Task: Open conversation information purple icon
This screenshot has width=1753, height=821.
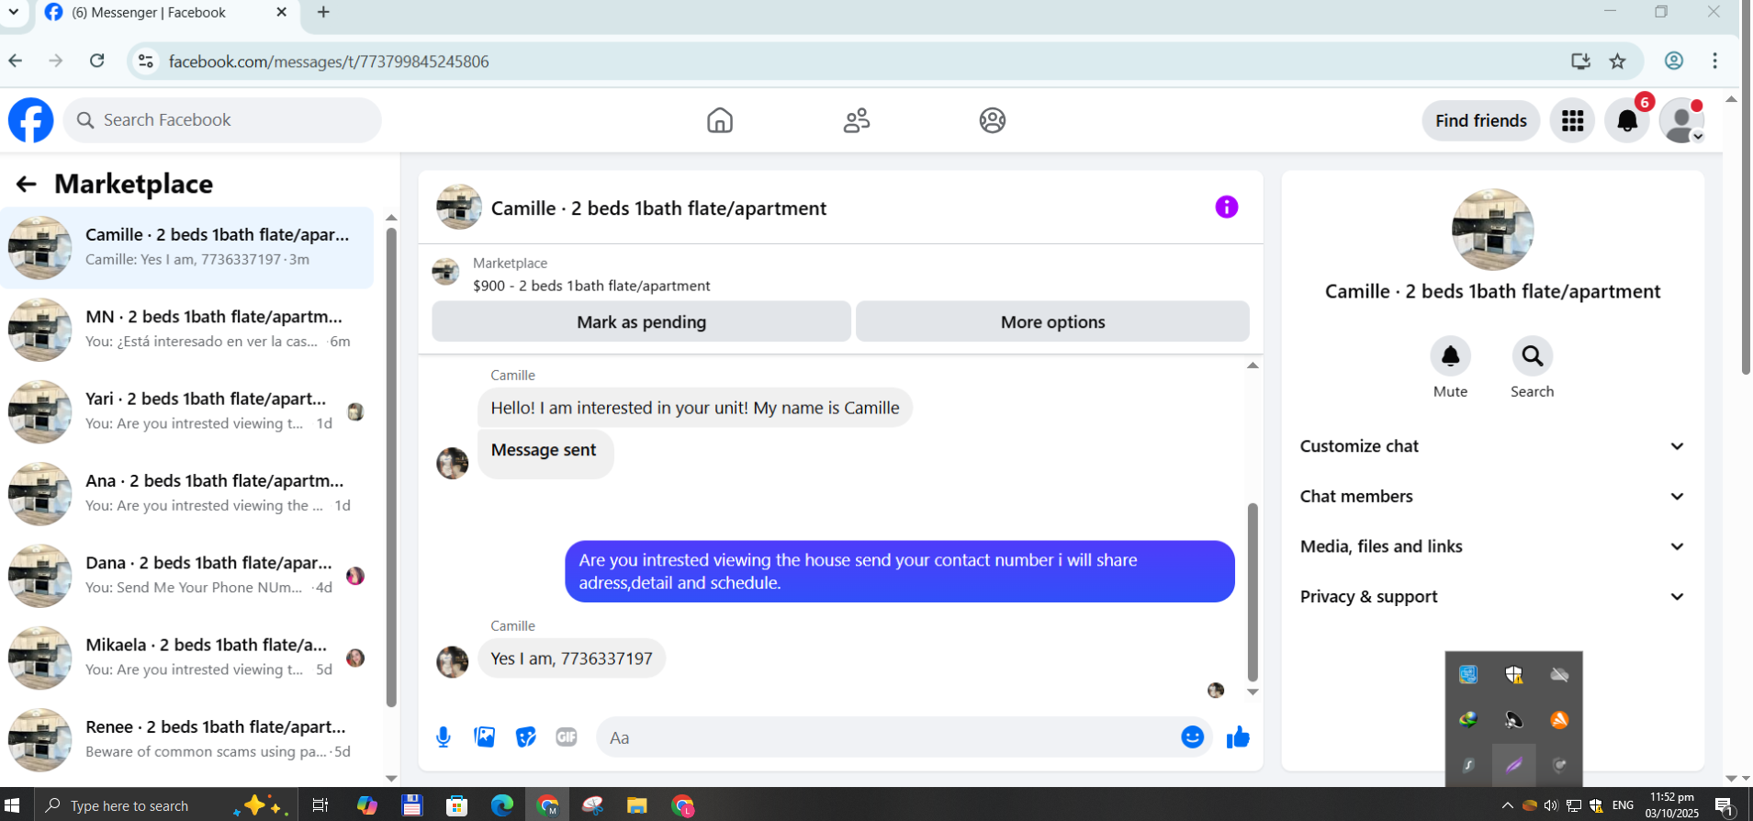Action: pyautogui.click(x=1227, y=208)
